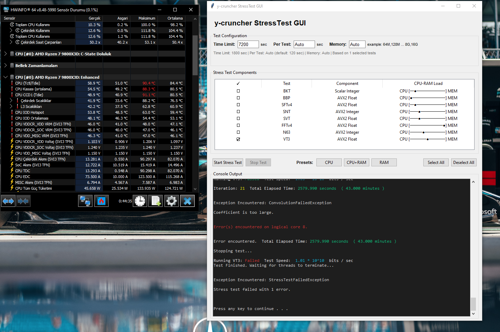The image size is (500, 332).
Task: Click the lightning icon beside CPU Tüm Güç Tüketimi
Action: coord(12,188)
